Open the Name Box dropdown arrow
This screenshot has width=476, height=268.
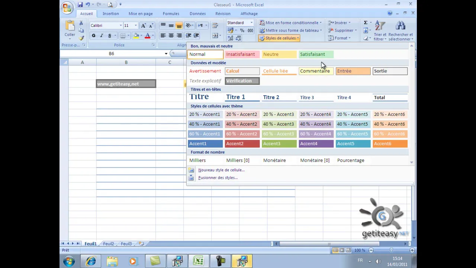[x=166, y=54]
